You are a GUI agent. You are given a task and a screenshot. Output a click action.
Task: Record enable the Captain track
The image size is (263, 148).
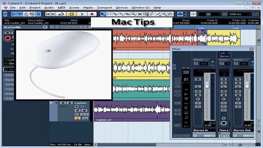(76, 106)
